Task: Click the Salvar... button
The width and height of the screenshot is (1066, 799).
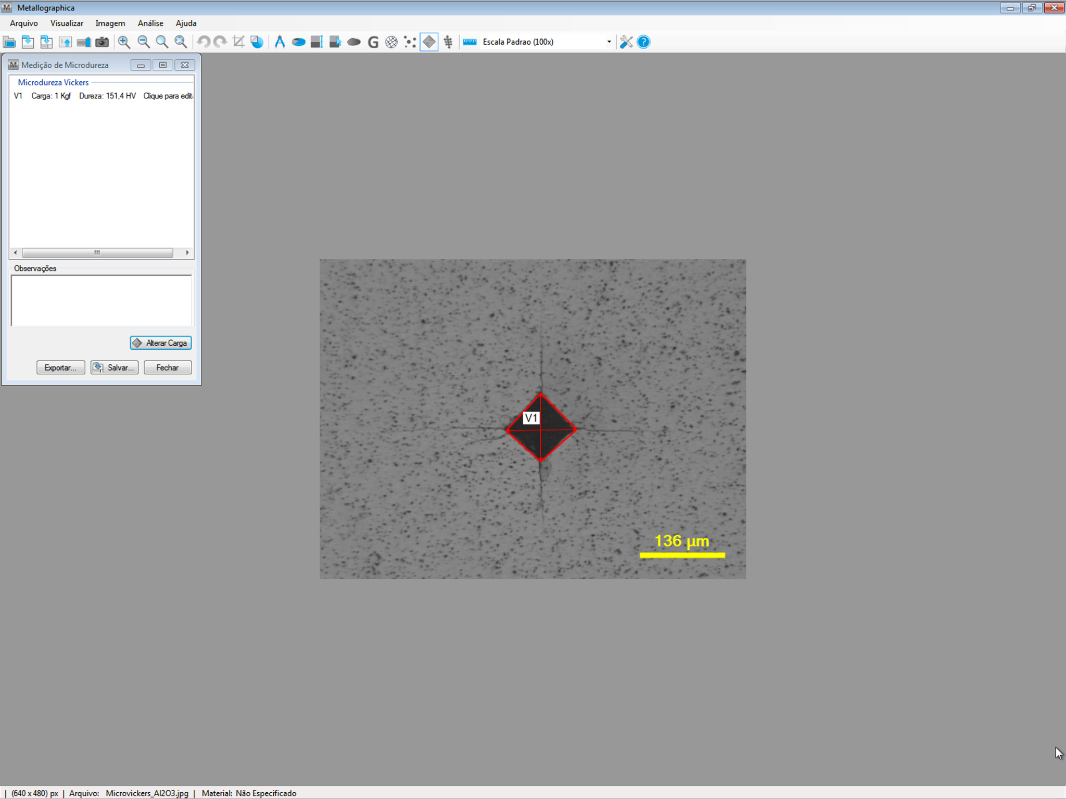Action: click(115, 367)
